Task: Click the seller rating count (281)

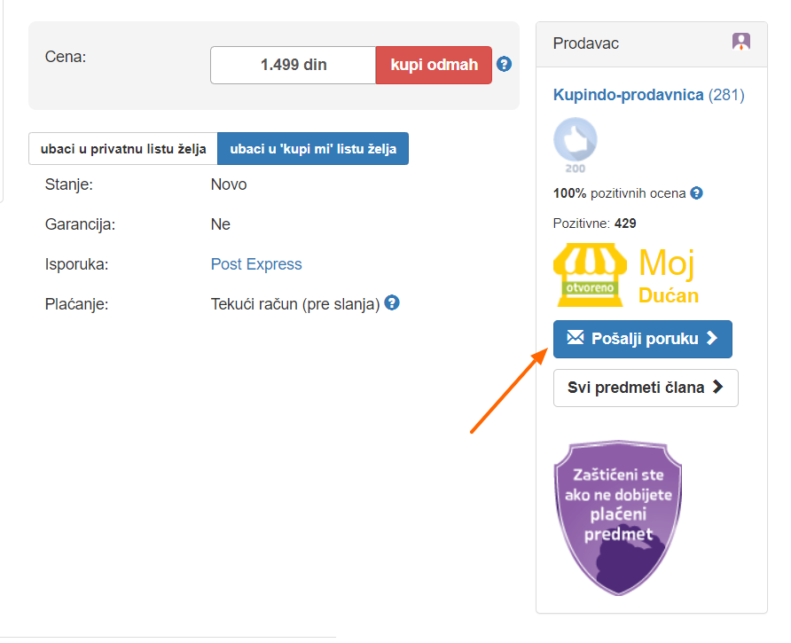Action: (726, 95)
